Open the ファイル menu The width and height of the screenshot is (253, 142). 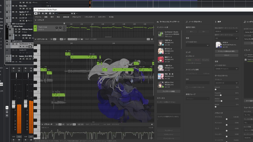click(x=38, y=17)
